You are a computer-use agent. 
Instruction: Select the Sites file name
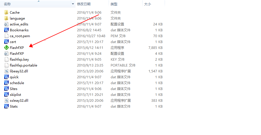point(13,89)
